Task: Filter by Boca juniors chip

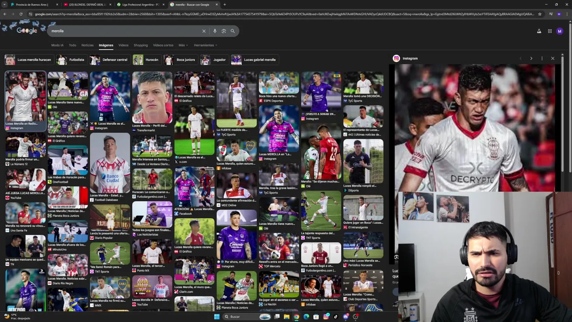Action: click(x=181, y=59)
